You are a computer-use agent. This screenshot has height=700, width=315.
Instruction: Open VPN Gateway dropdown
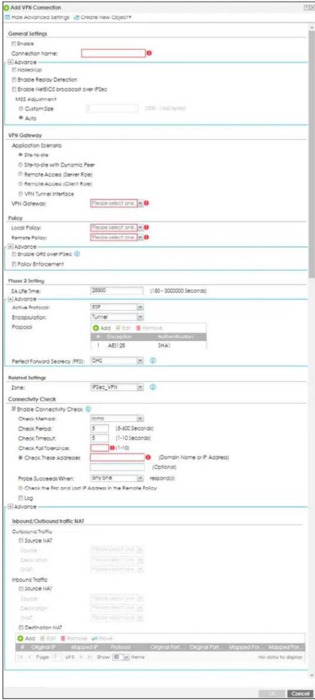[140, 204]
